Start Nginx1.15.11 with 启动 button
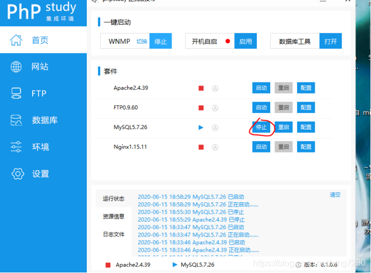The height and width of the screenshot is (273, 371). click(261, 147)
